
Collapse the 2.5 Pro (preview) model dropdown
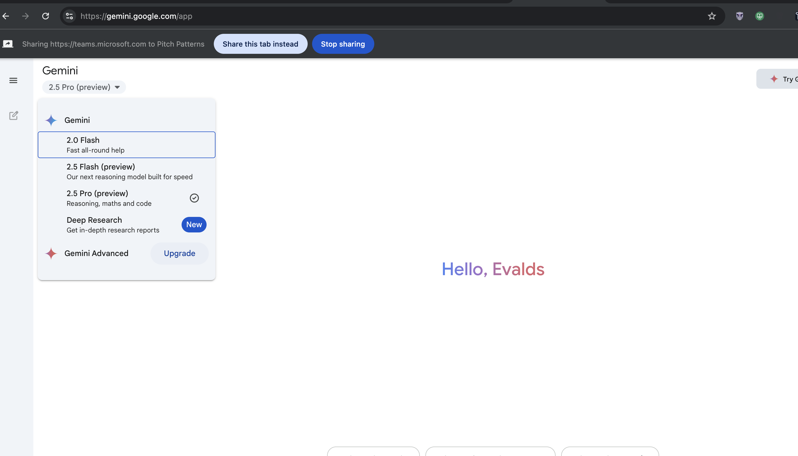click(84, 87)
